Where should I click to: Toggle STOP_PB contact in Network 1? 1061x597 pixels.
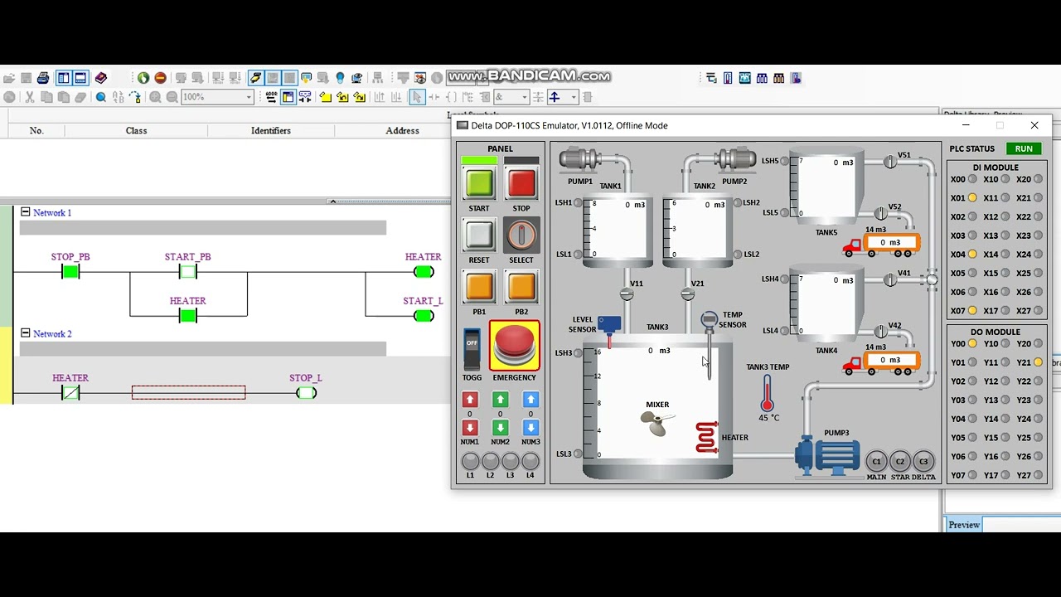(70, 272)
